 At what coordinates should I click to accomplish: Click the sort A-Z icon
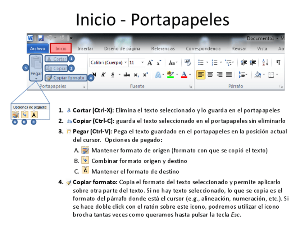pyautogui.click(x=265, y=62)
